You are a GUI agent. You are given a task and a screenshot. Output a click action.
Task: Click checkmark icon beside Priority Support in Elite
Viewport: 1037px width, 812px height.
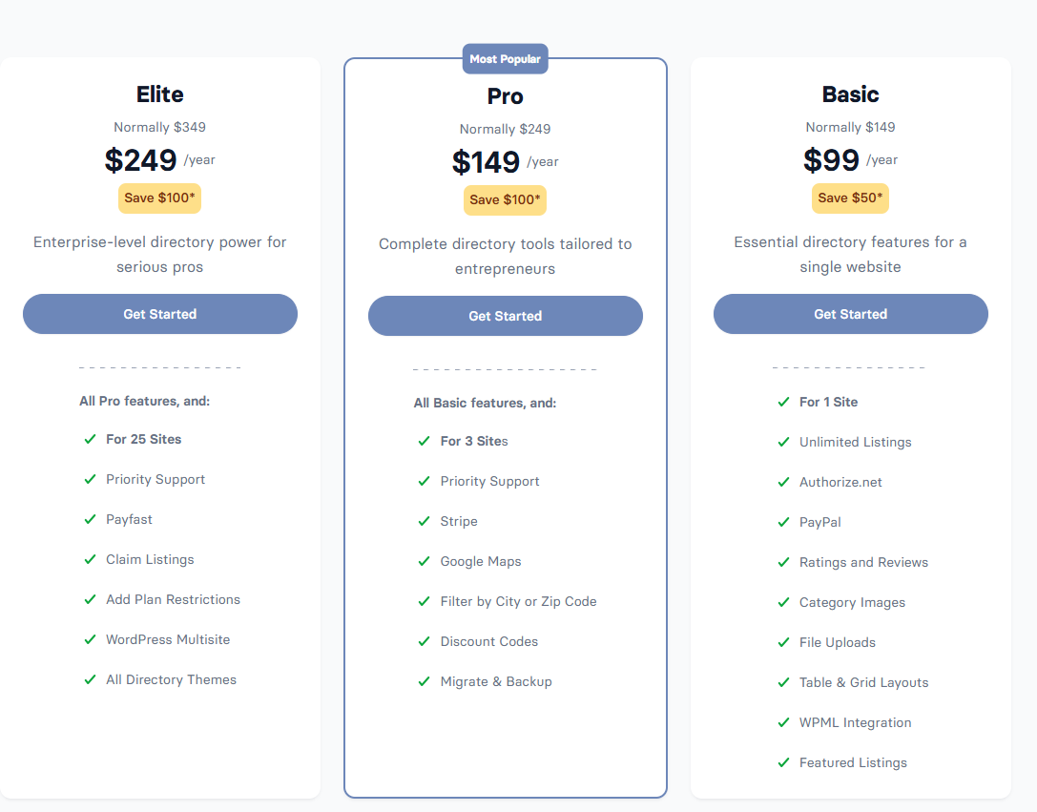pos(90,479)
